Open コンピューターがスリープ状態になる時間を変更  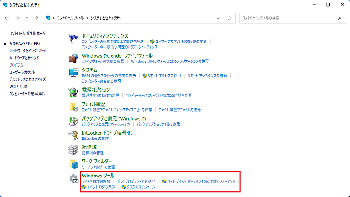click(159, 95)
